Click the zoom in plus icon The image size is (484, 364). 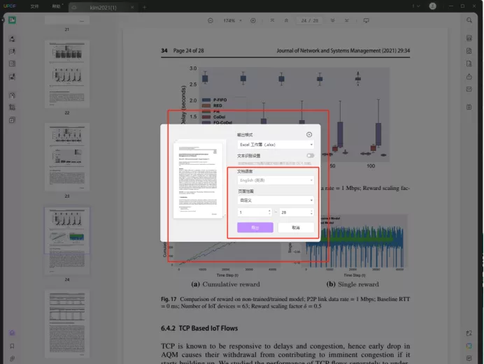pyautogui.click(x=253, y=21)
